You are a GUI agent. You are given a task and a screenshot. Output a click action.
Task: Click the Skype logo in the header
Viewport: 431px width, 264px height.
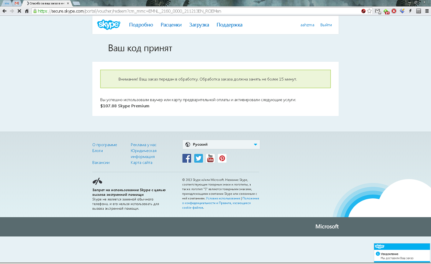click(x=108, y=25)
